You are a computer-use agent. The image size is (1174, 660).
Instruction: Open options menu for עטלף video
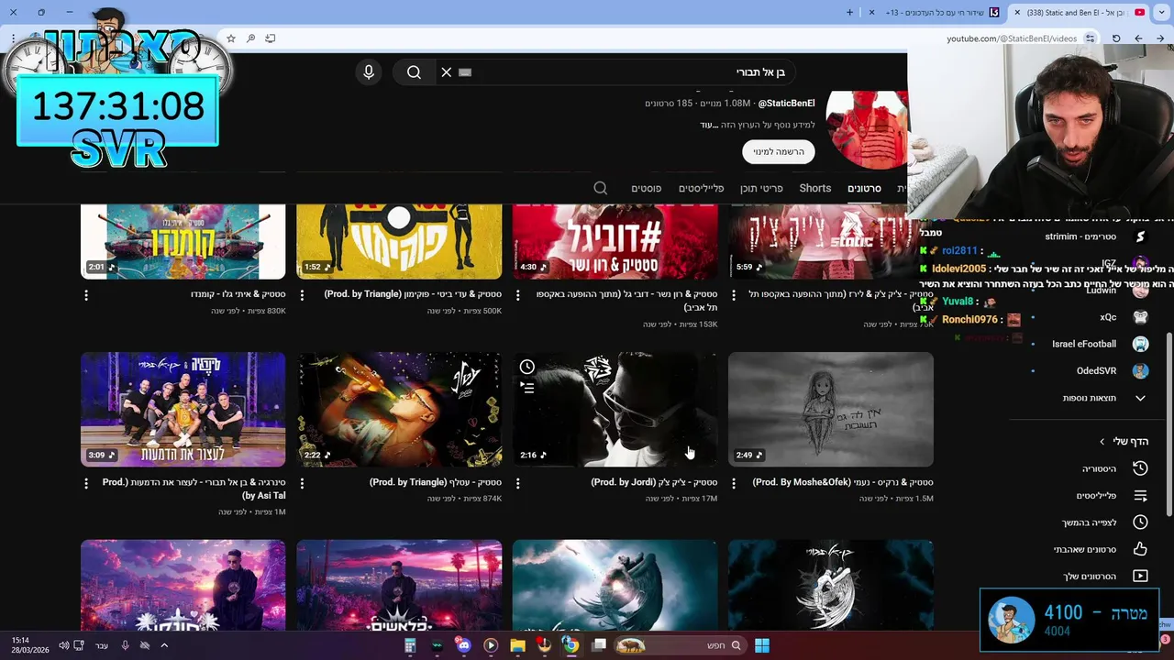click(x=302, y=483)
